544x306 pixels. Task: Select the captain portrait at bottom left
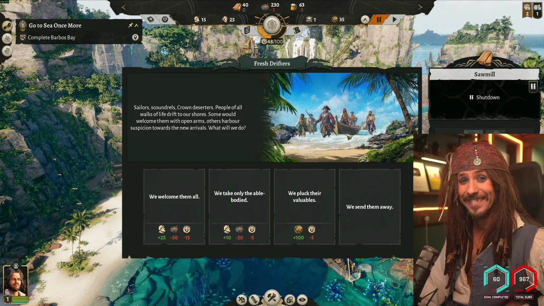coord(16,281)
